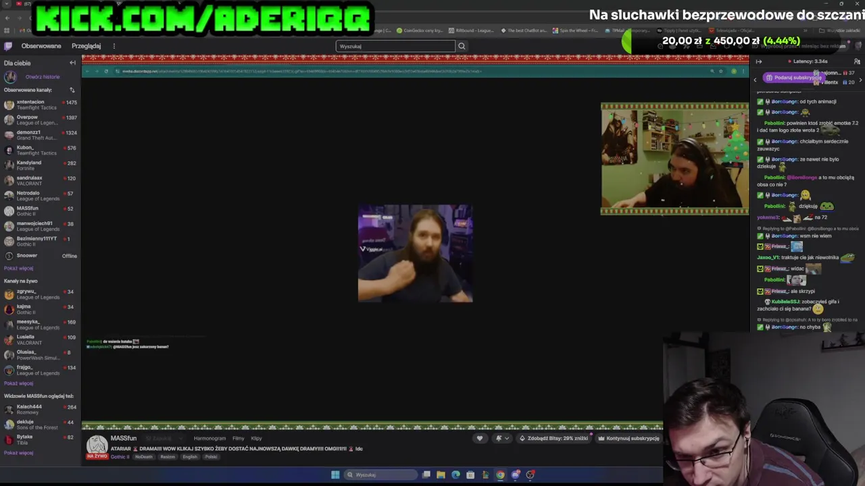Click the Gothic II category link
Viewport: 865px width, 486px height.
tap(120, 457)
